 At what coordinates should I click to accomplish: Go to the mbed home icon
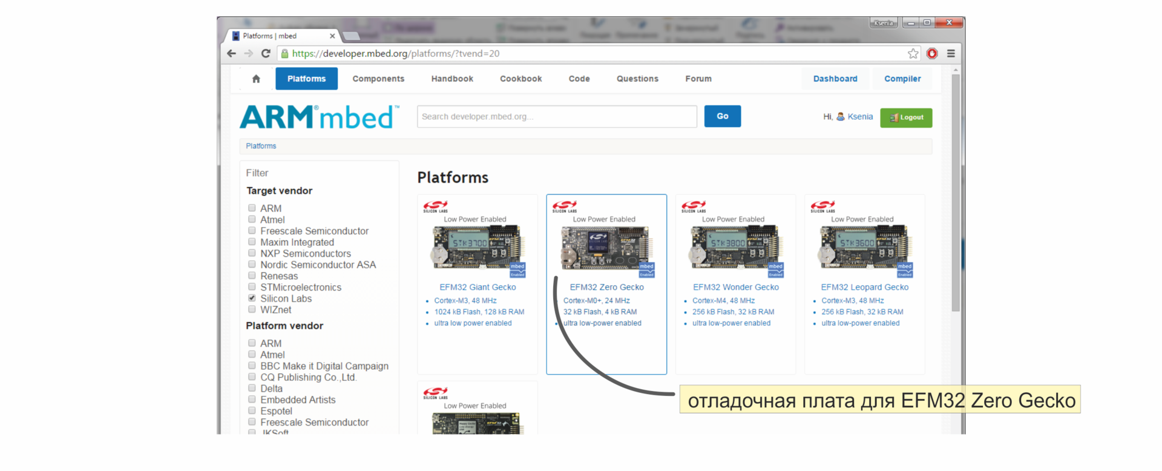coord(256,79)
